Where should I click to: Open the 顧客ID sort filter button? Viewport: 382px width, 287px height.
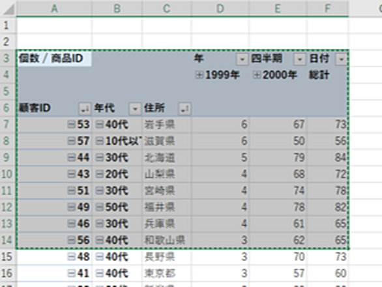point(85,109)
